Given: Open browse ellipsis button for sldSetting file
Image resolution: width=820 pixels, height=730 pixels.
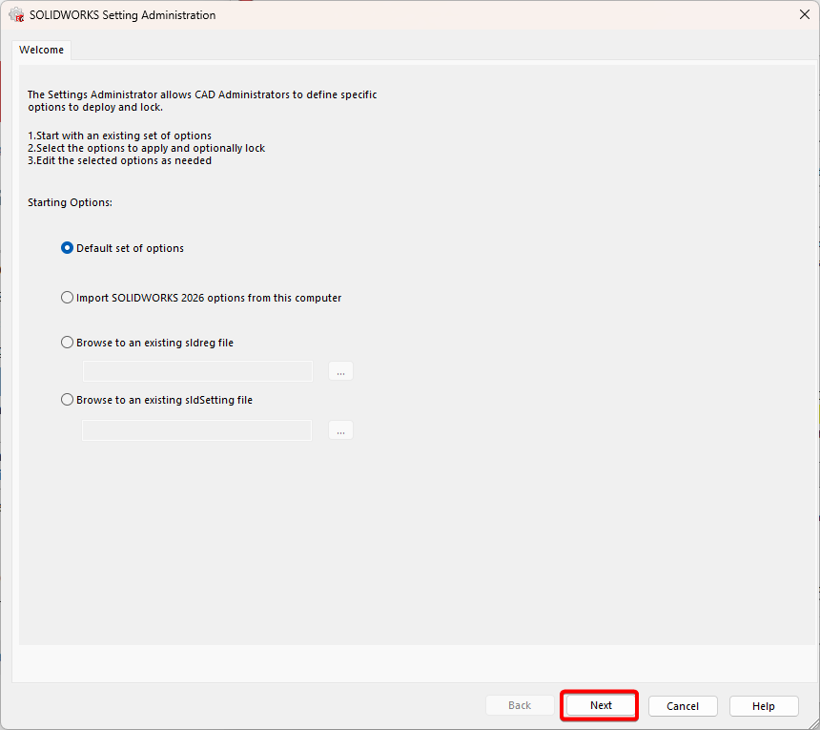Looking at the screenshot, I should (341, 430).
